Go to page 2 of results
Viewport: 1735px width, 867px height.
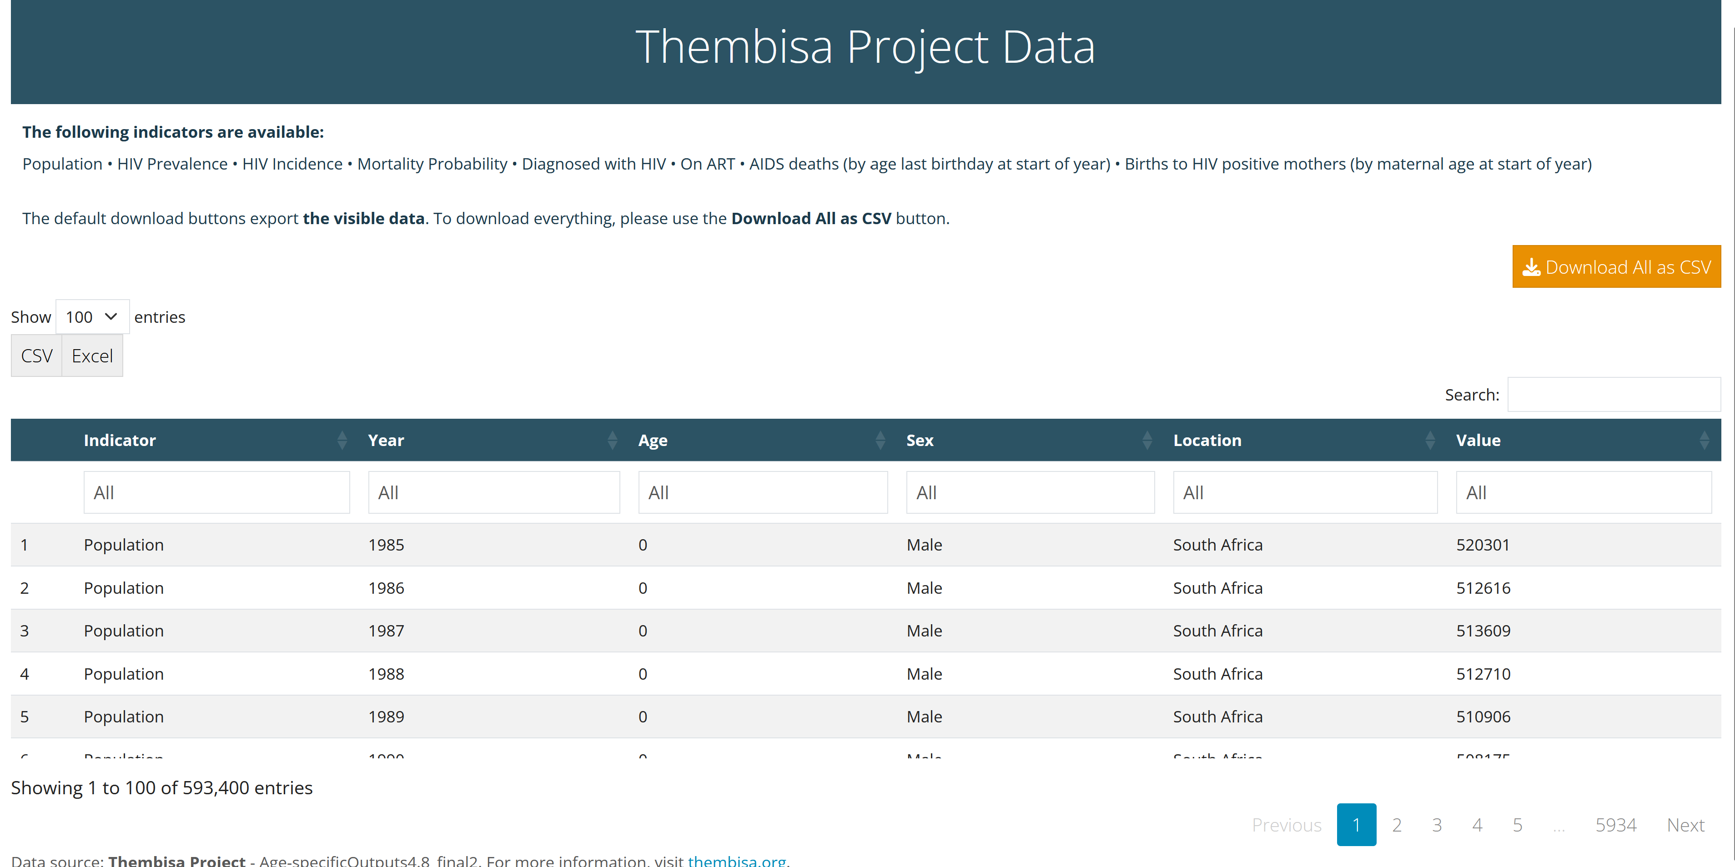[x=1397, y=825]
